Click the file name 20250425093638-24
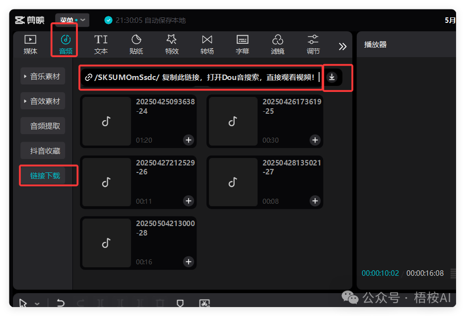 pyautogui.click(x=165, y=106)
